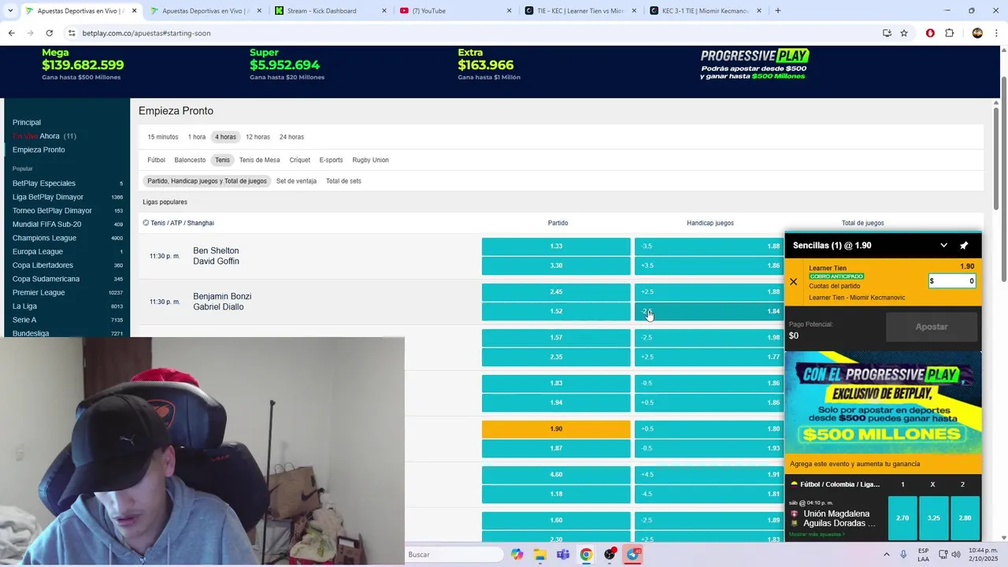Image resolution: width=1008 pixels, height=567 pixels.
Task: Select the 1 hora time filter
Action: tap(197, 137)
